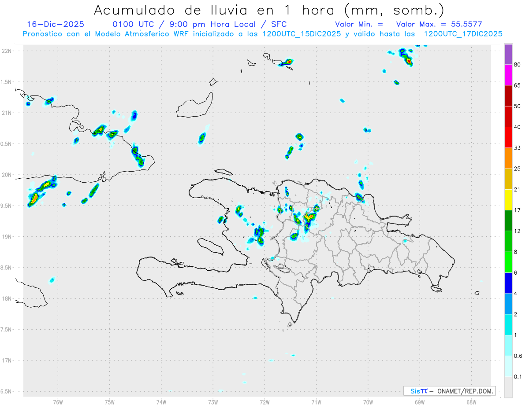The image size is (529, 408).
Task: Select the "69W" longitude label
Action: click(420, 402)
